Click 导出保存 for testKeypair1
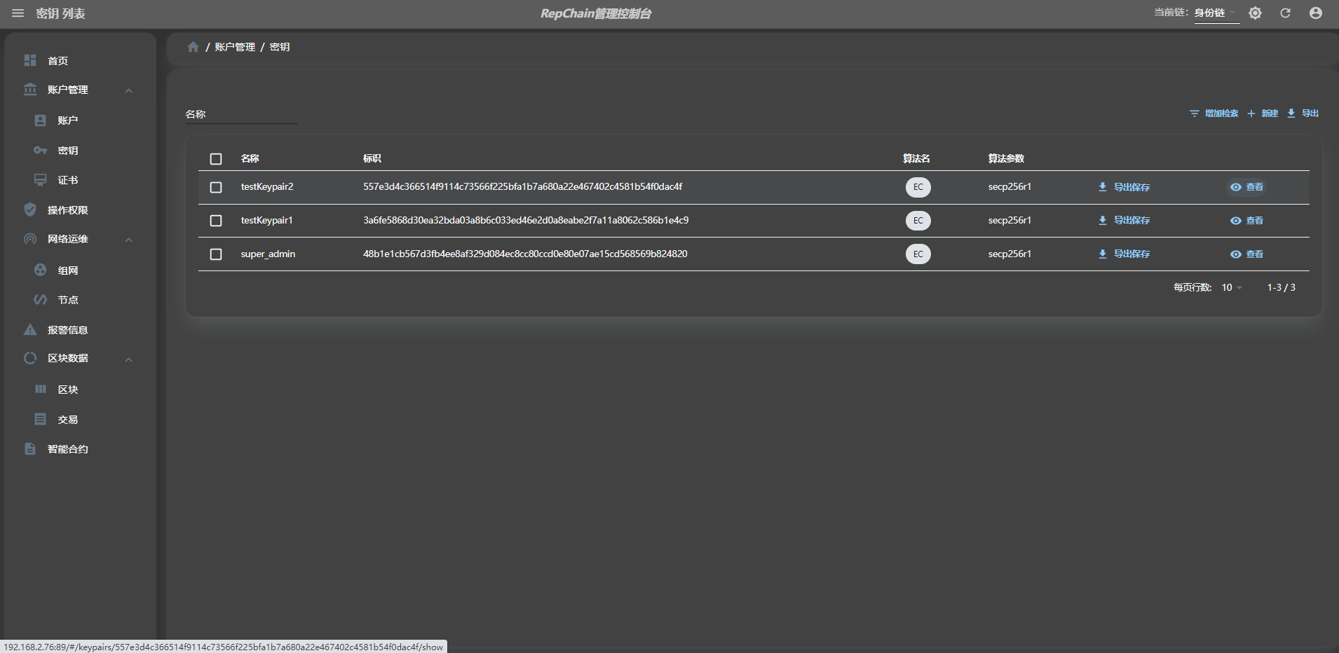This screenshot has width=1339, height=653. point(1124,221)
